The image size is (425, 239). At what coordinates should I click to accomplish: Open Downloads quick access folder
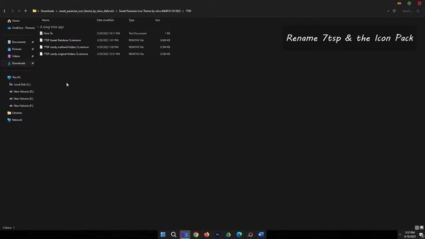[19, 63]
